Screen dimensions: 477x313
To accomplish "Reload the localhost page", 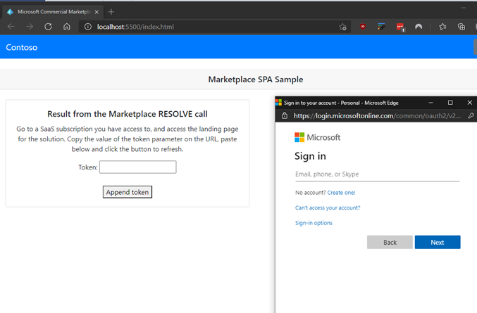I will click(48, 27).
